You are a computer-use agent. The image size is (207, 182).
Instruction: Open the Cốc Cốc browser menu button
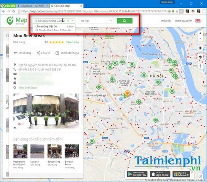tap(8, 6)
